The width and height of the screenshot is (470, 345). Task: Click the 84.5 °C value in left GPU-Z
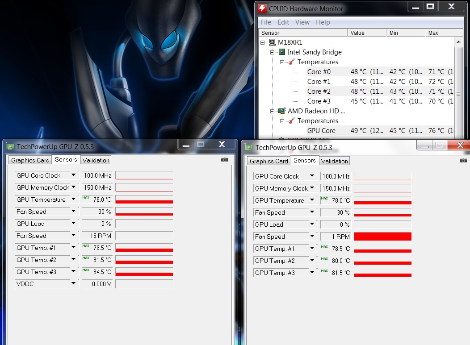click(97, 272)
